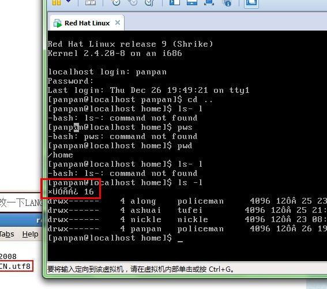The width and height of the screenshot is (327, 289).
Task: Click the 'cd ..' command in the terminal
Action: point(200,99)
